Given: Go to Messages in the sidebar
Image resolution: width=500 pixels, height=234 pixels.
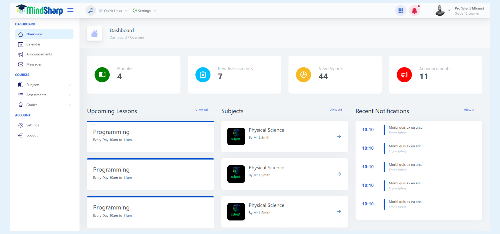Looking at the screenshot, I should [34, 64].
